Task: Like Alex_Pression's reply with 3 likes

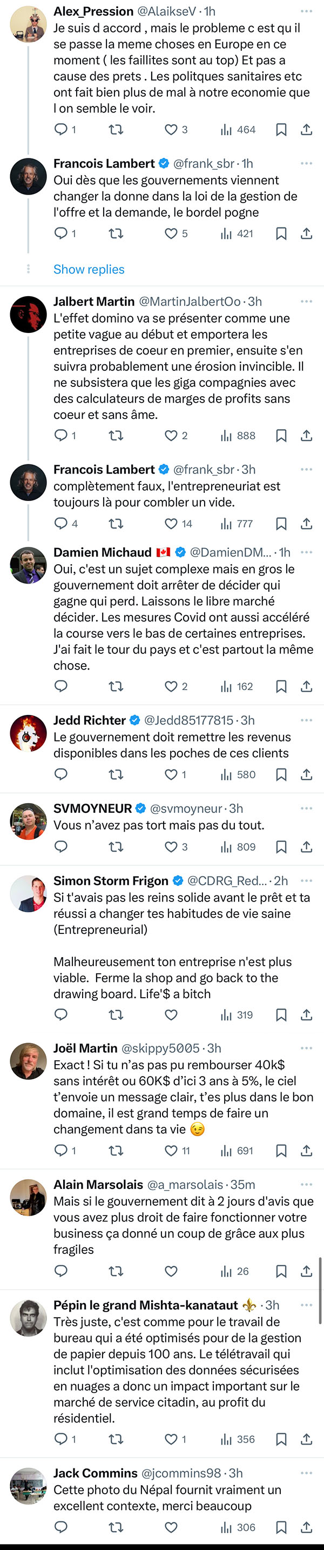Action: (171, 129)
